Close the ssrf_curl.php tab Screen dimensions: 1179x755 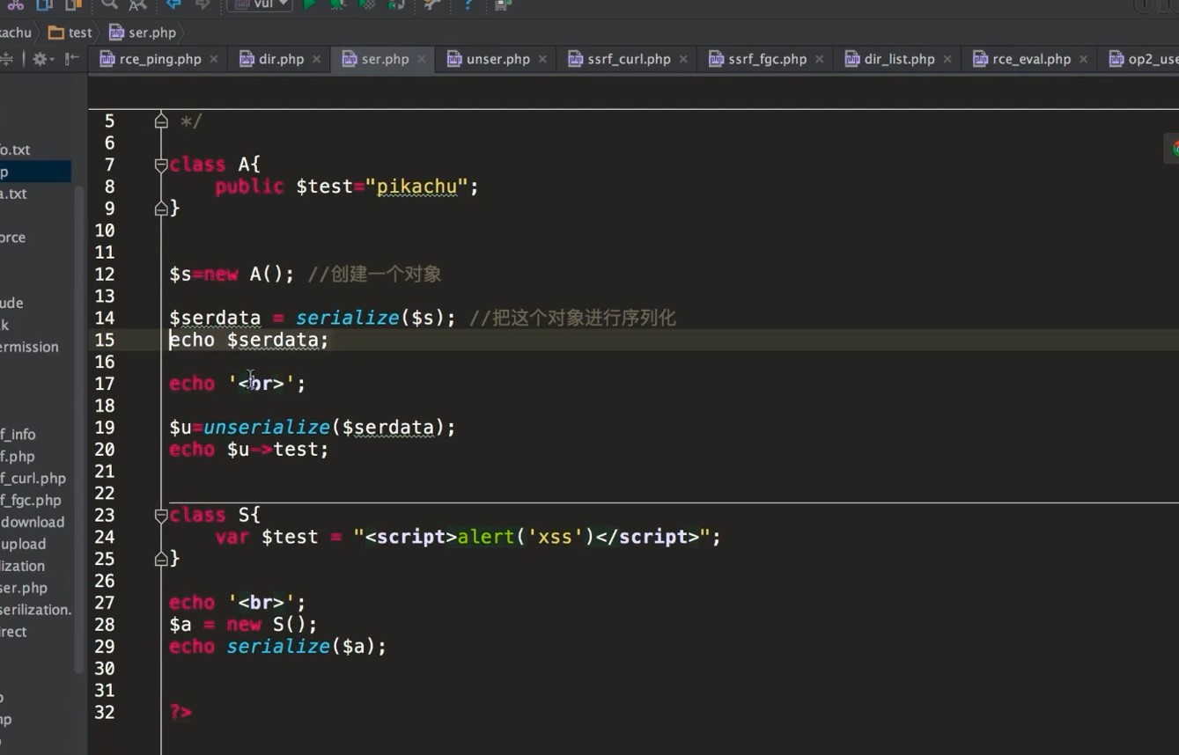[683, 60]
